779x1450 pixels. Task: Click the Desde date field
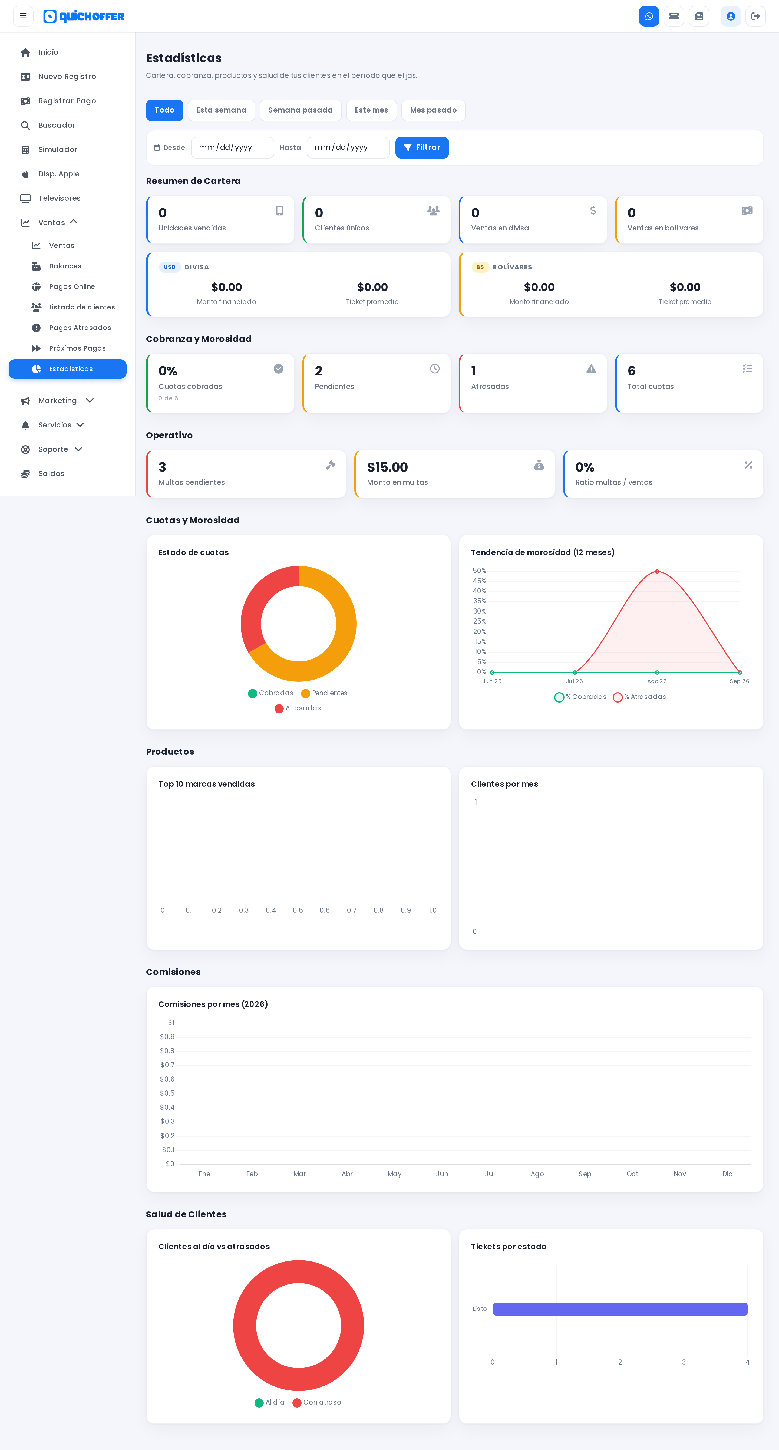pyautogui.click(x=232, y=147)
